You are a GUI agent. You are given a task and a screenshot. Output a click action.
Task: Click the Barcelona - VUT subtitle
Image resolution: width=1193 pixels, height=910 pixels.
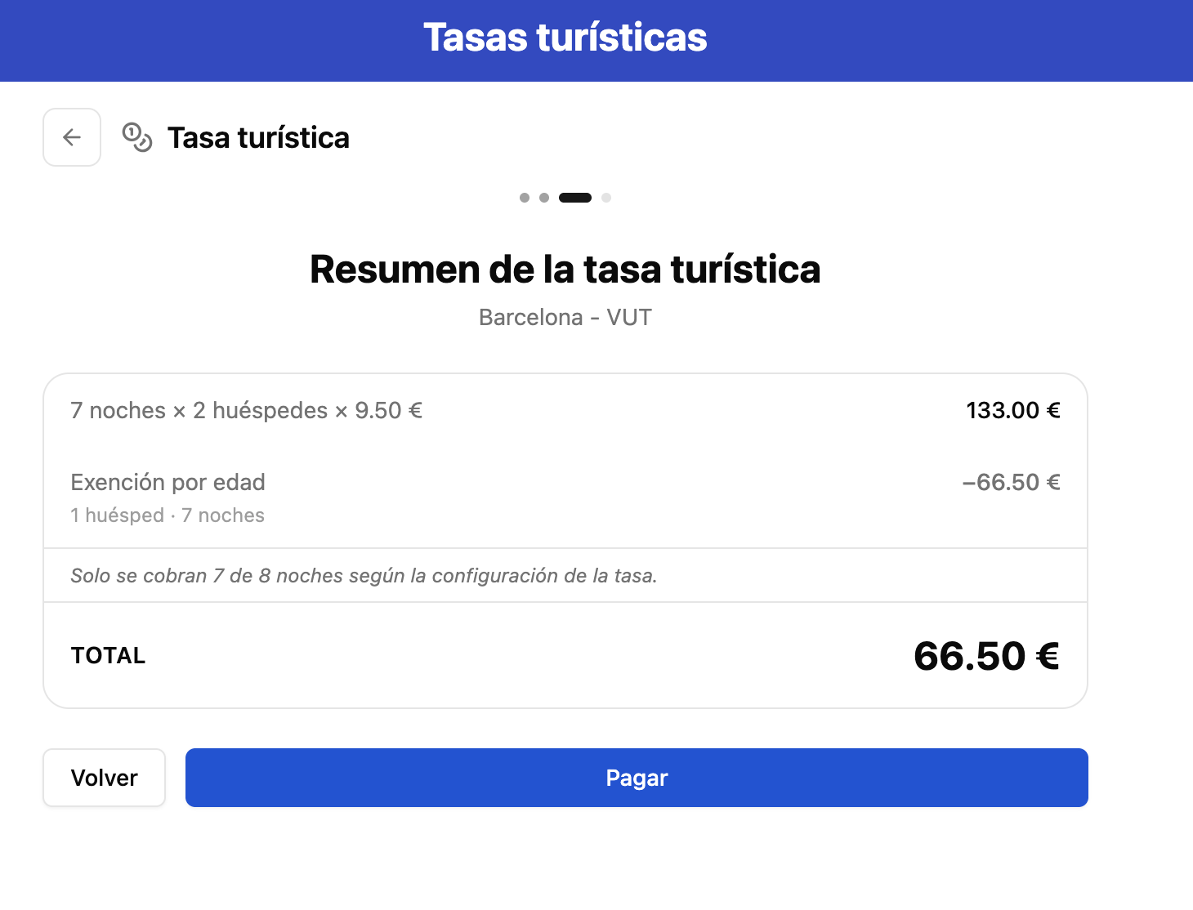tap(565, 317)
